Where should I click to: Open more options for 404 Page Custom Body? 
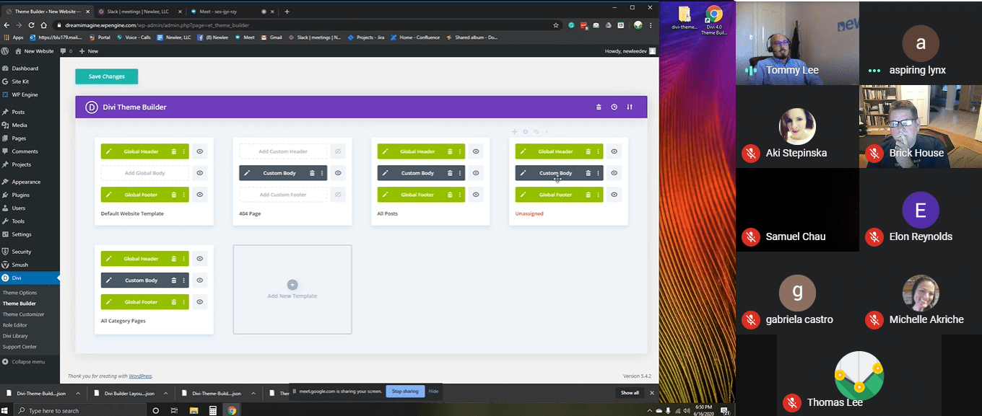tap(321, 173)
